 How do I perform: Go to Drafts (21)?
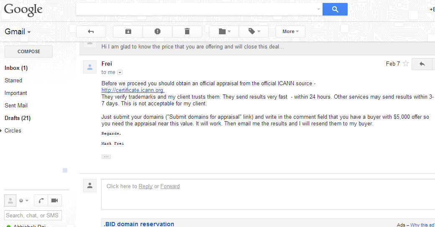(x=17, y=118)
